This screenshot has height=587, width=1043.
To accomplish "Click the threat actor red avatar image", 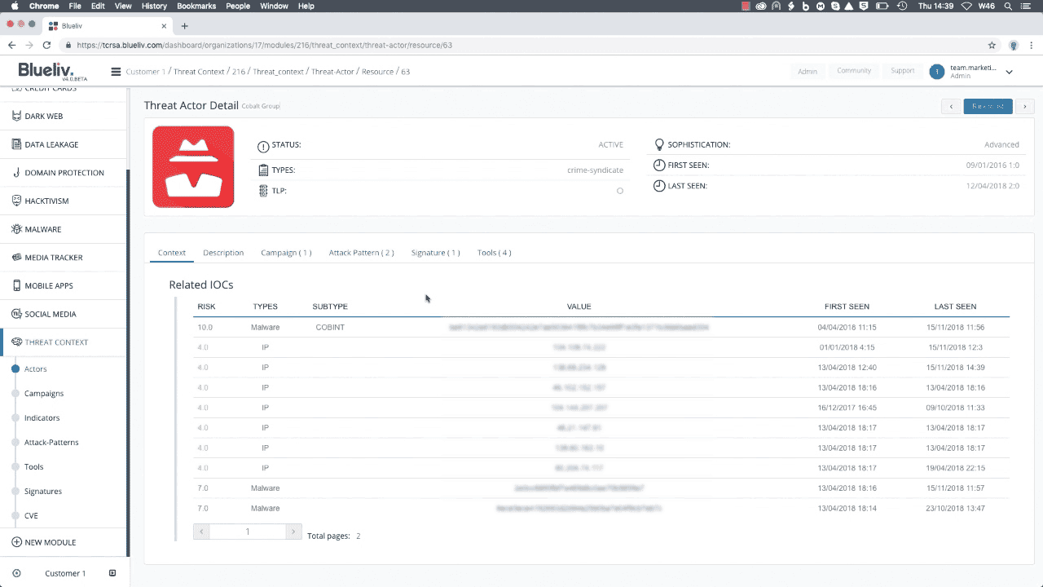I will 193,166.
